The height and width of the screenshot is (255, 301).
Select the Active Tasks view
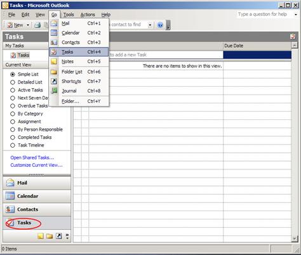click(x=13, y=90)
